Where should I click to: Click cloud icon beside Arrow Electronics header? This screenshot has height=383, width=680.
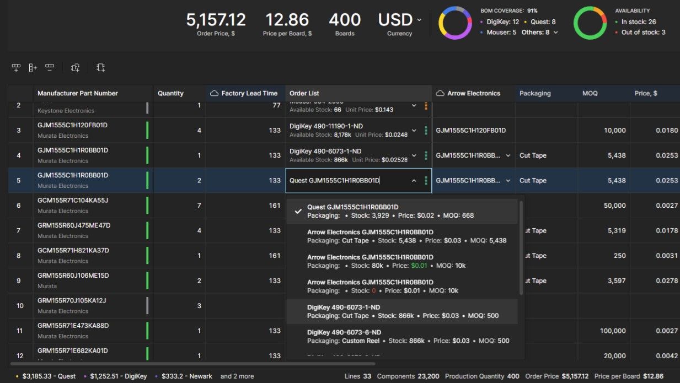point(440,94)
